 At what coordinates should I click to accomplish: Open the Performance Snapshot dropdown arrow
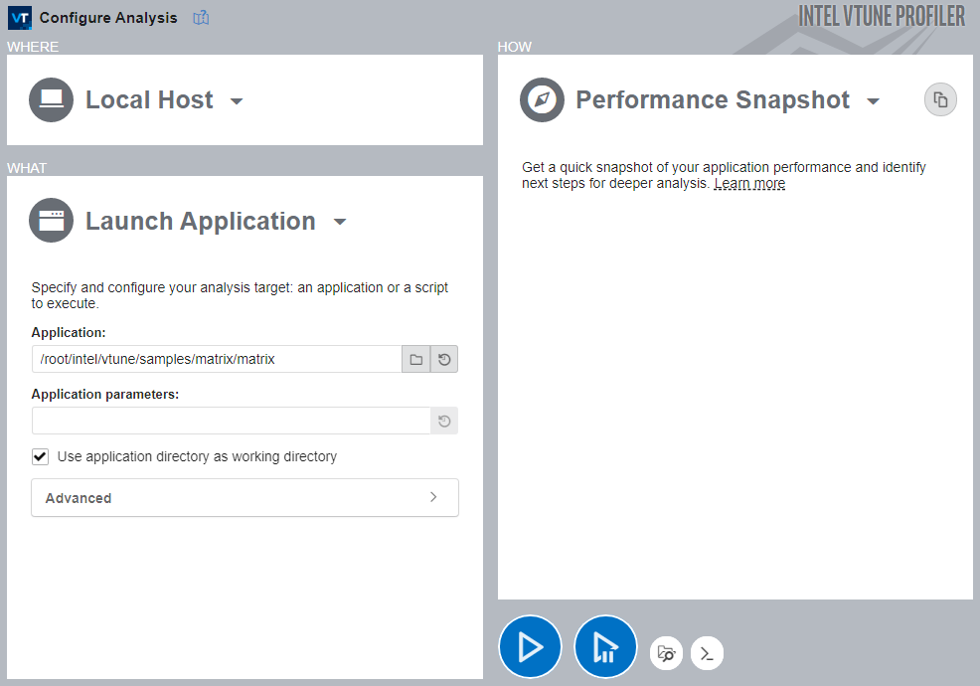tap(873, 101)
